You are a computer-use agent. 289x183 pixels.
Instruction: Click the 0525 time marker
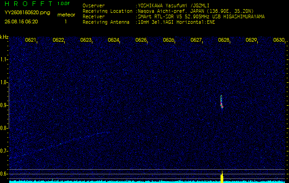[x=141, y=40]
